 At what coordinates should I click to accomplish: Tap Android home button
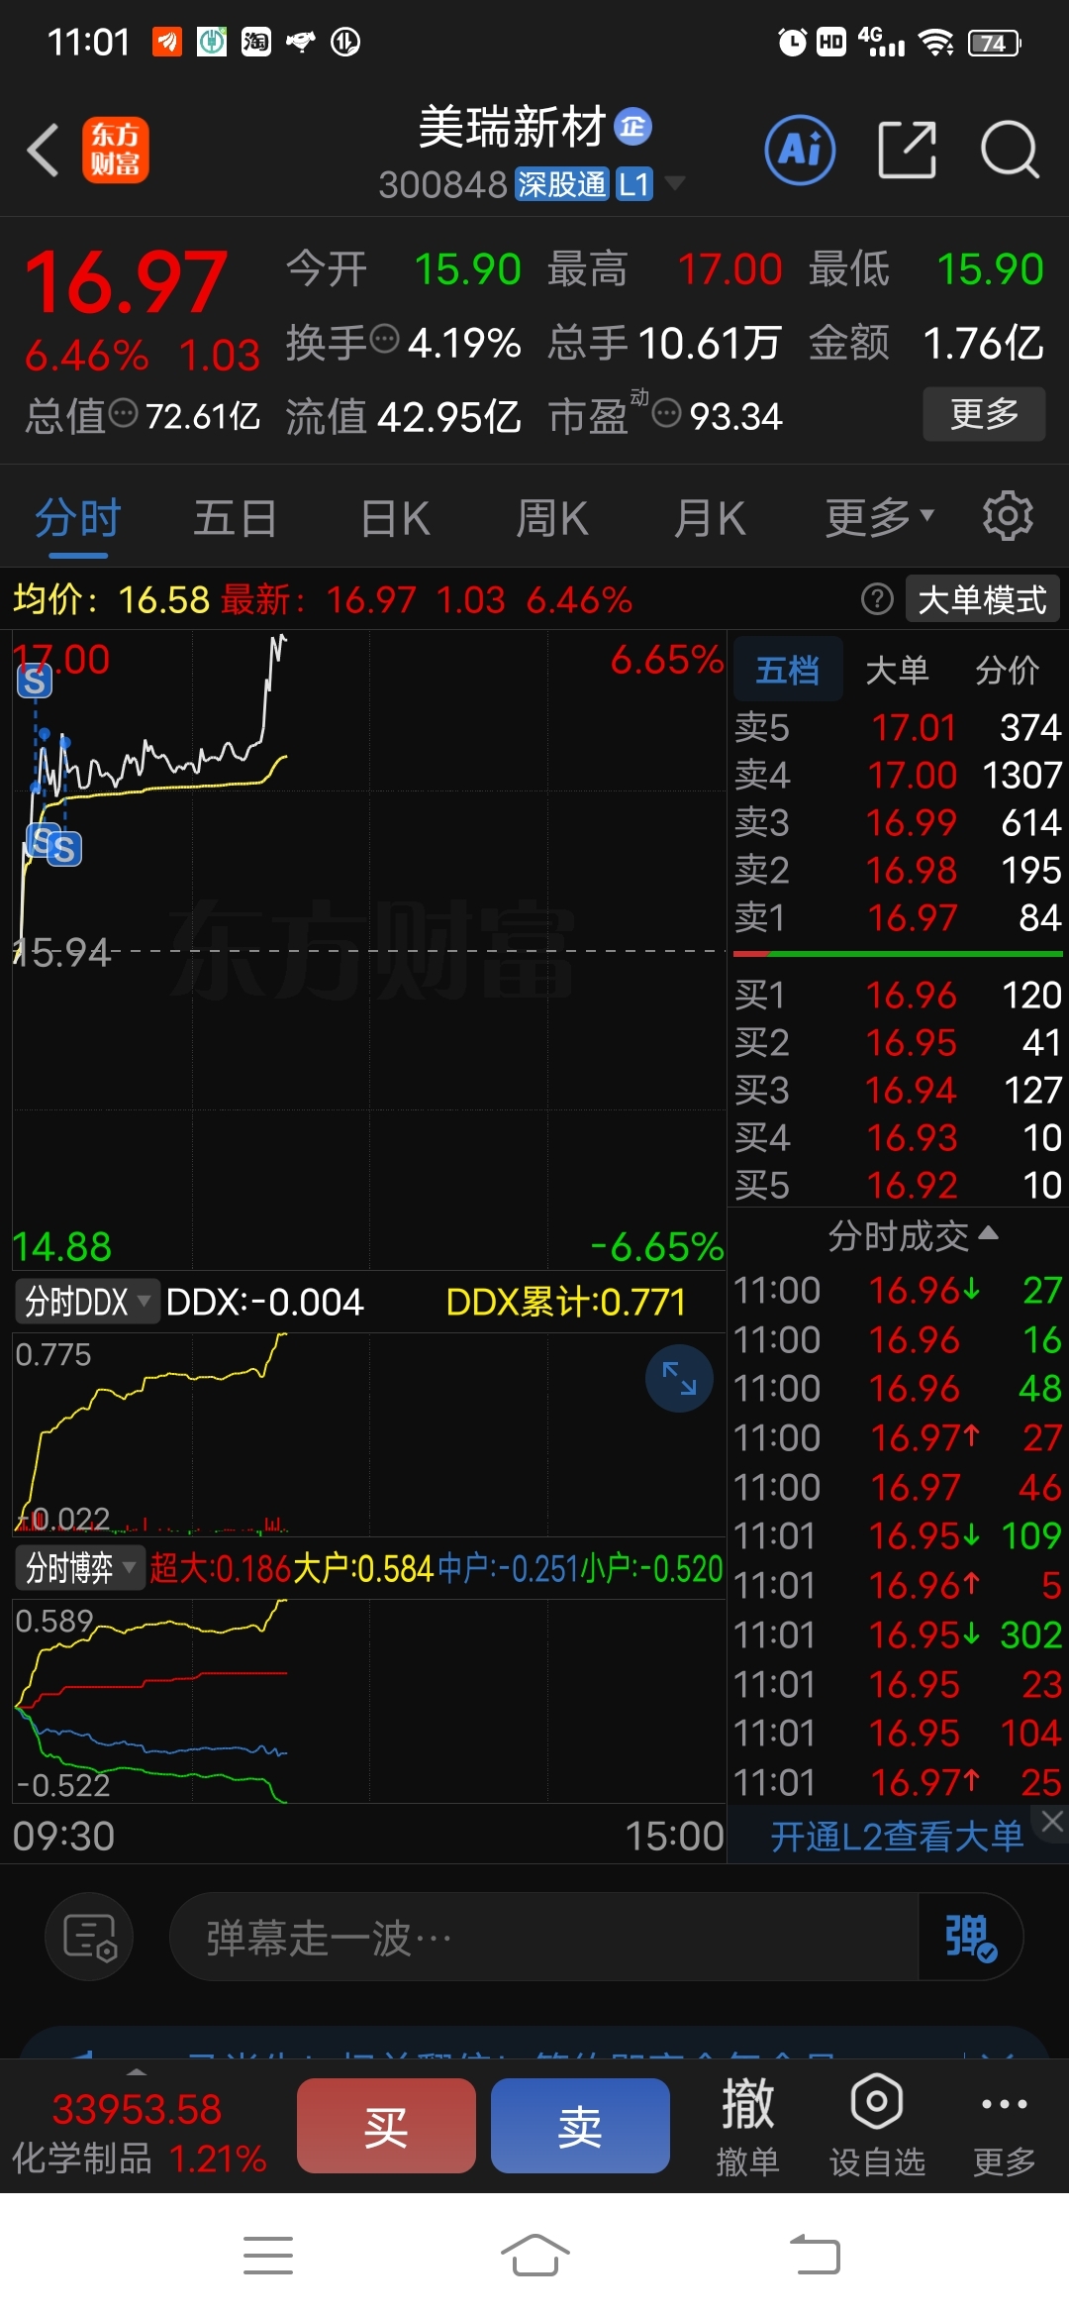point(534,2256)
